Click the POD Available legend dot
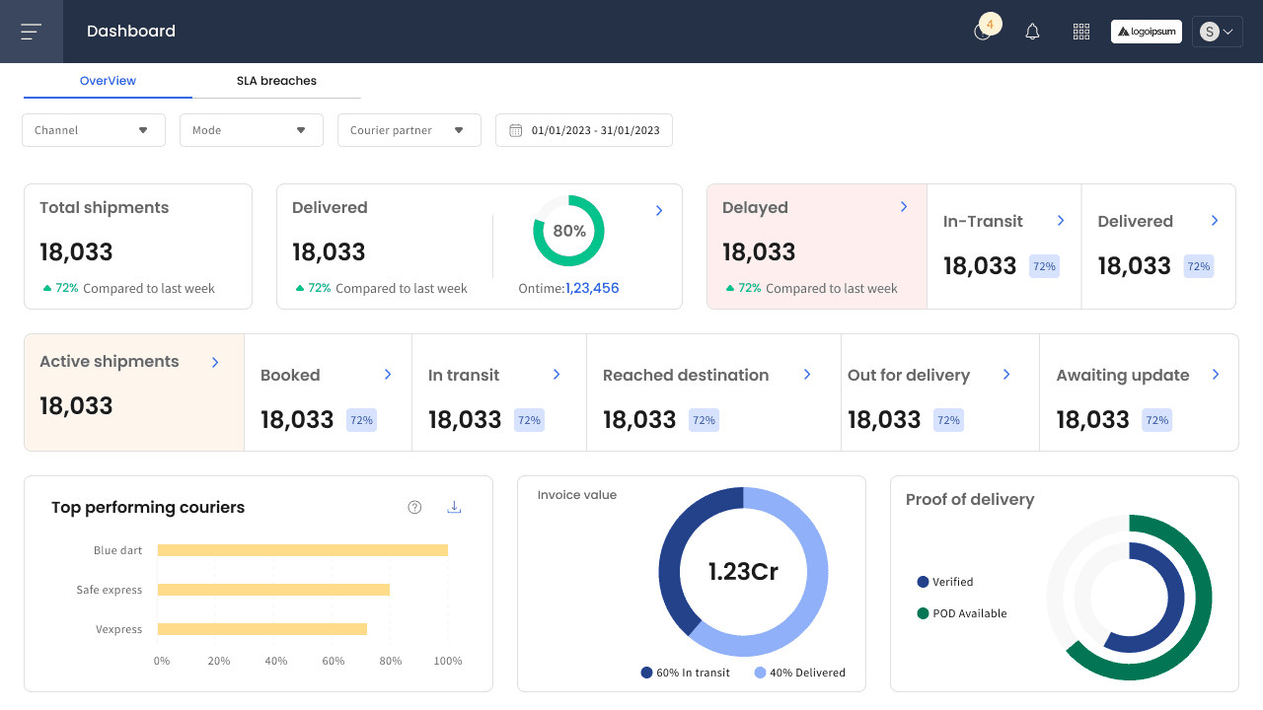Screen dimensions: 1263x710 [x=923, y=613]
